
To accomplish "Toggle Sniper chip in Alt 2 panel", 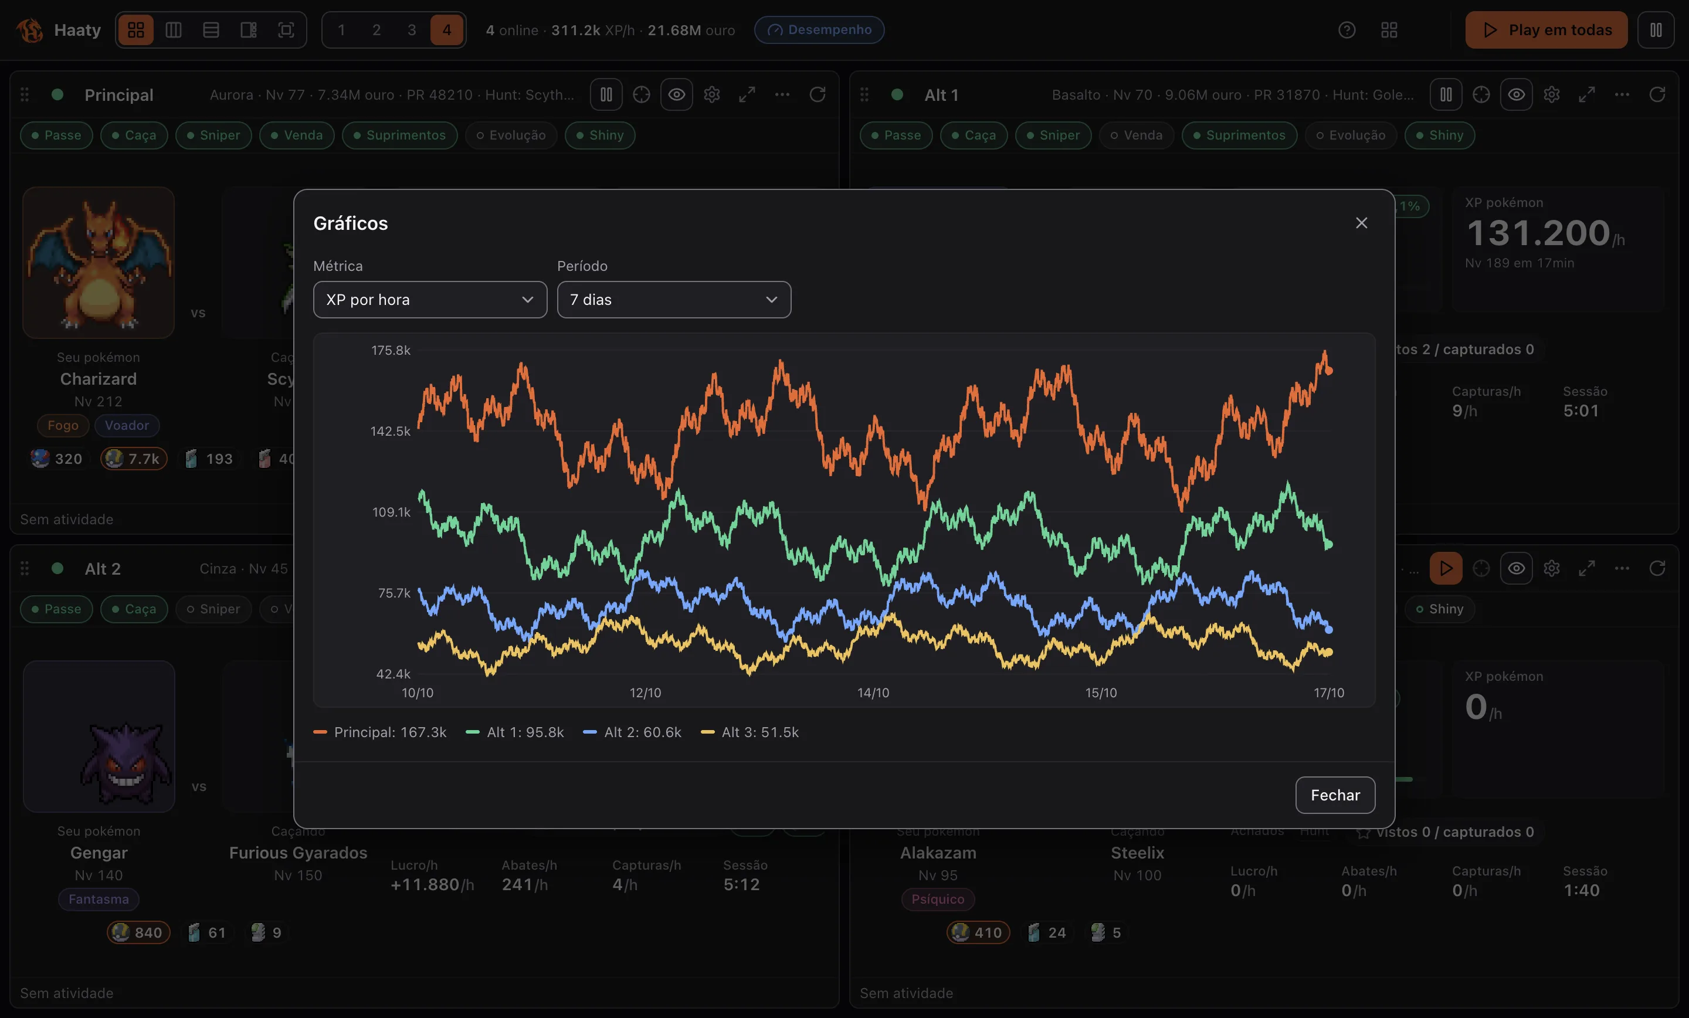I will point(213,609).
